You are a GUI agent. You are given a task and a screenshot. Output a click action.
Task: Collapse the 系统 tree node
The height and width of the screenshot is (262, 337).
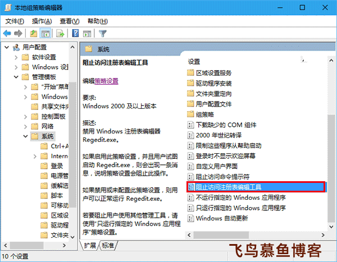tap(25, 136)
